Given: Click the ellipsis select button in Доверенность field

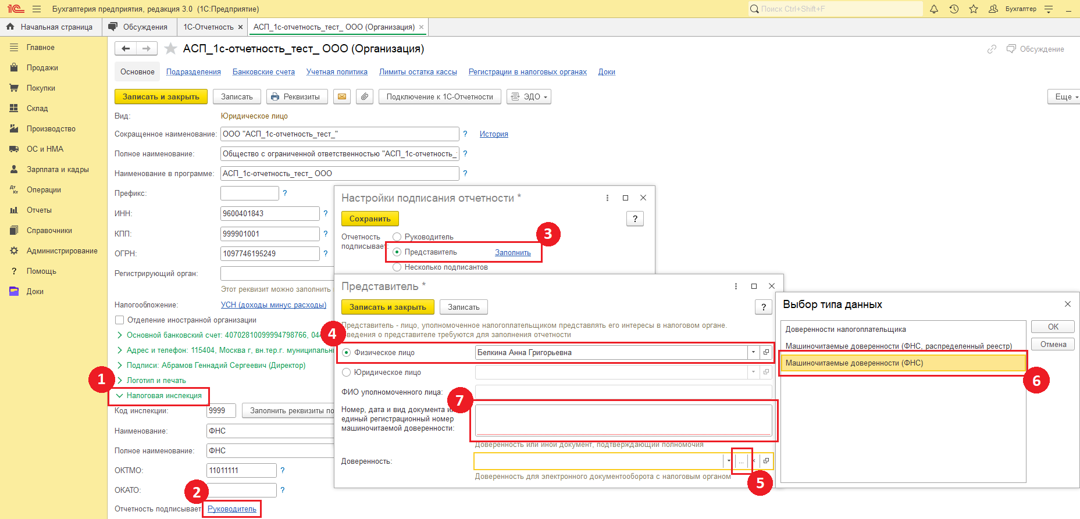Looking at the screenshot, I should 741,461.
